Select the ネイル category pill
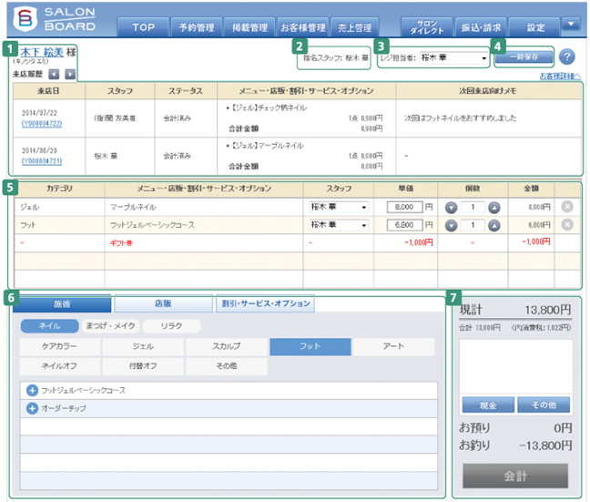 (49, 325)
